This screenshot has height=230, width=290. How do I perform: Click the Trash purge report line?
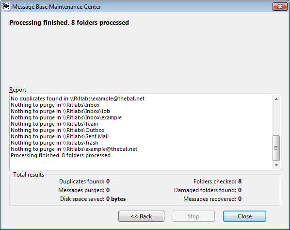(x=55, y=143)
